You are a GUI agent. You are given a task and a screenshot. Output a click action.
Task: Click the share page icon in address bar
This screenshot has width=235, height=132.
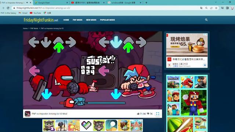click(211, 8)
